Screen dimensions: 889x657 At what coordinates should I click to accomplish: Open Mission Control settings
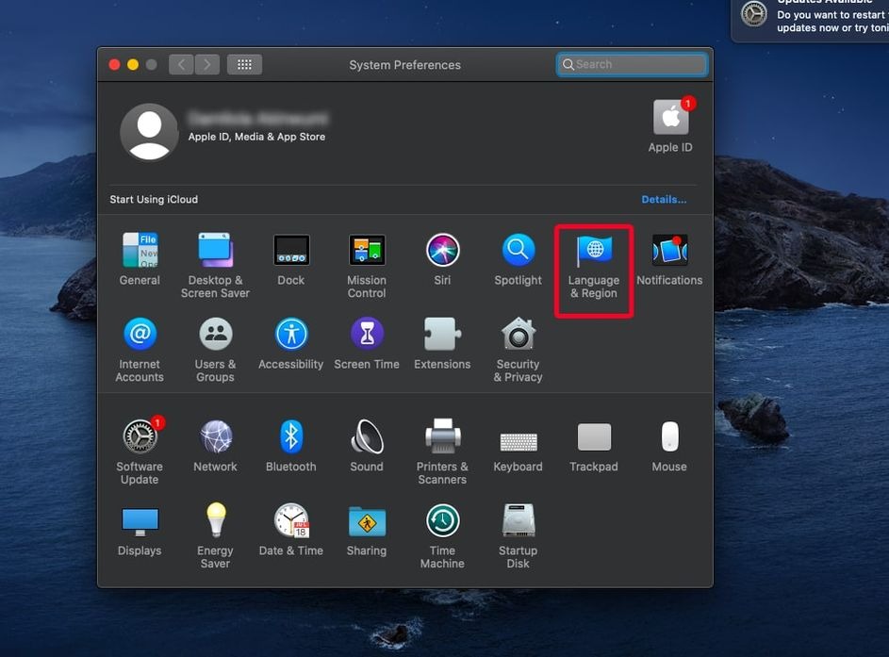click(366, 250)
